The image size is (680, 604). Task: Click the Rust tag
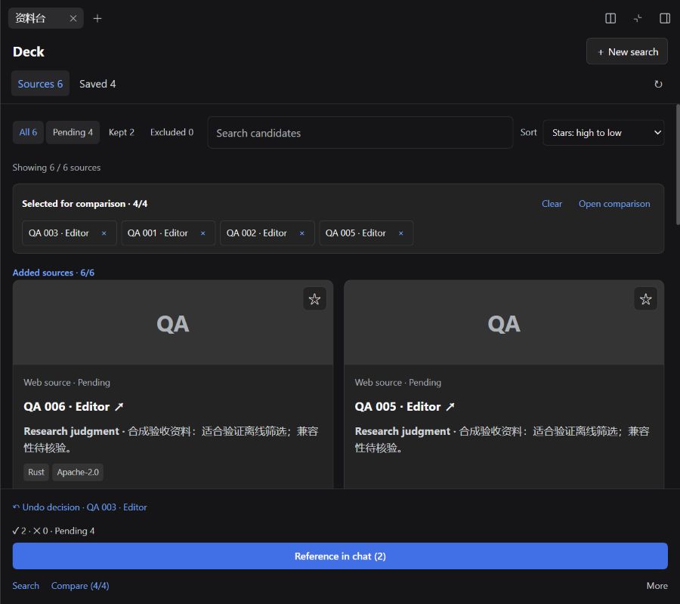[36, 472]
